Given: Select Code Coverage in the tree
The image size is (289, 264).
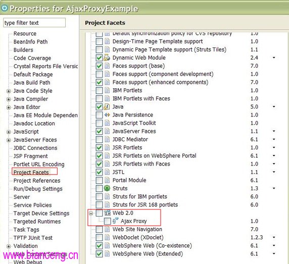Looking at the screenshot, I should 32,58.
